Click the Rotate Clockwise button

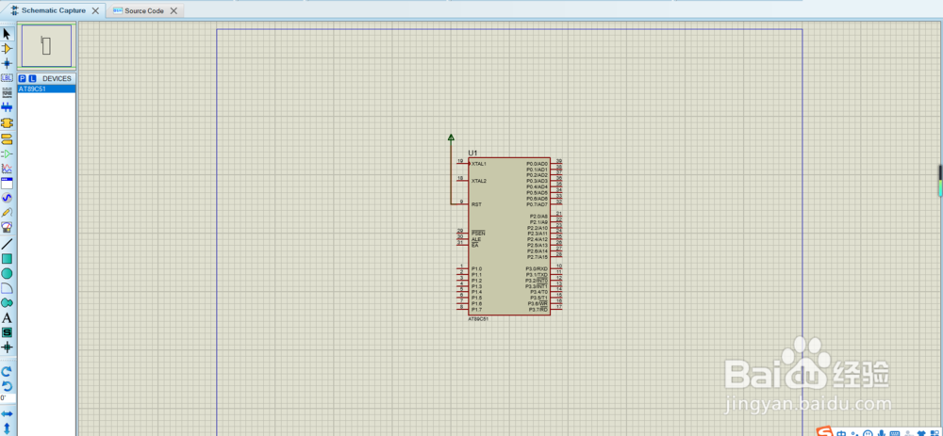[8, 370]
